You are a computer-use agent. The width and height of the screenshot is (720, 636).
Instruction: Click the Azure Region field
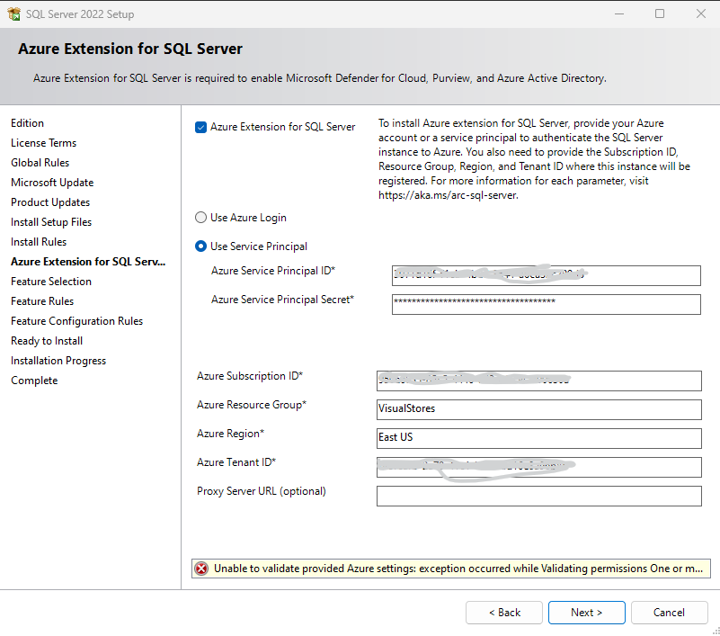[x=539, y=438]
